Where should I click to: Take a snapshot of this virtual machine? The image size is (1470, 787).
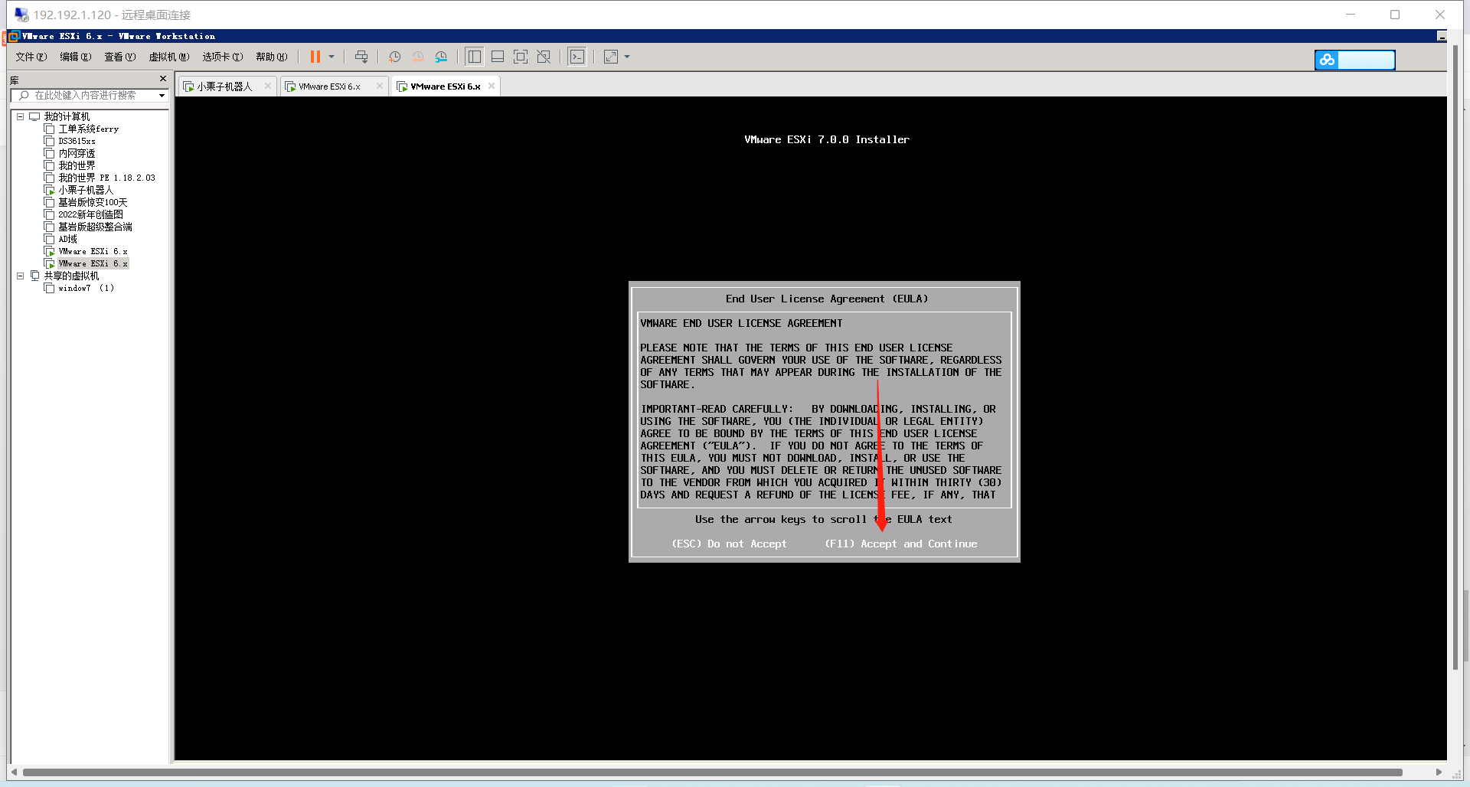(394, 57)
